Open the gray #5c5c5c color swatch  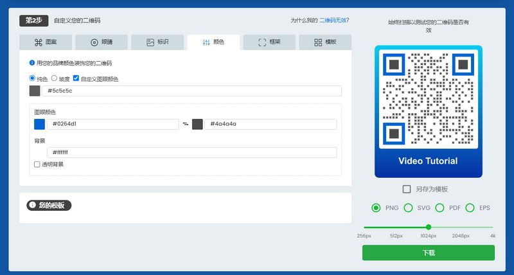(35, 91)
